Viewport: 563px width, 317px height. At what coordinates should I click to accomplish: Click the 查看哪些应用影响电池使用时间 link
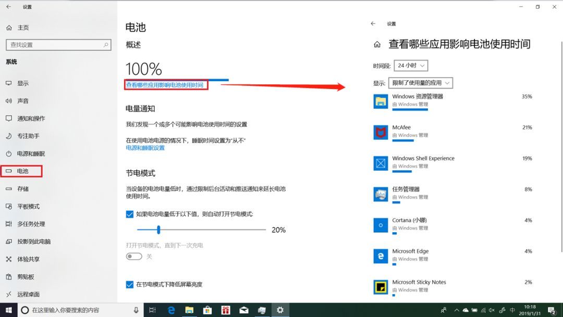(x=164, y=85)
